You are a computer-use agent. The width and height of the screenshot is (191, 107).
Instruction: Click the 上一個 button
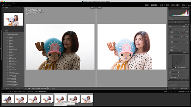[x=173, y=89]
